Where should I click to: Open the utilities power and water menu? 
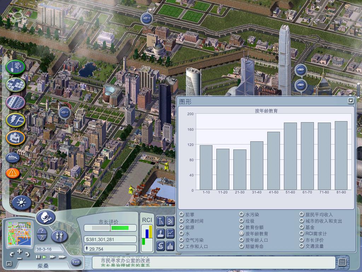(16, 120)
